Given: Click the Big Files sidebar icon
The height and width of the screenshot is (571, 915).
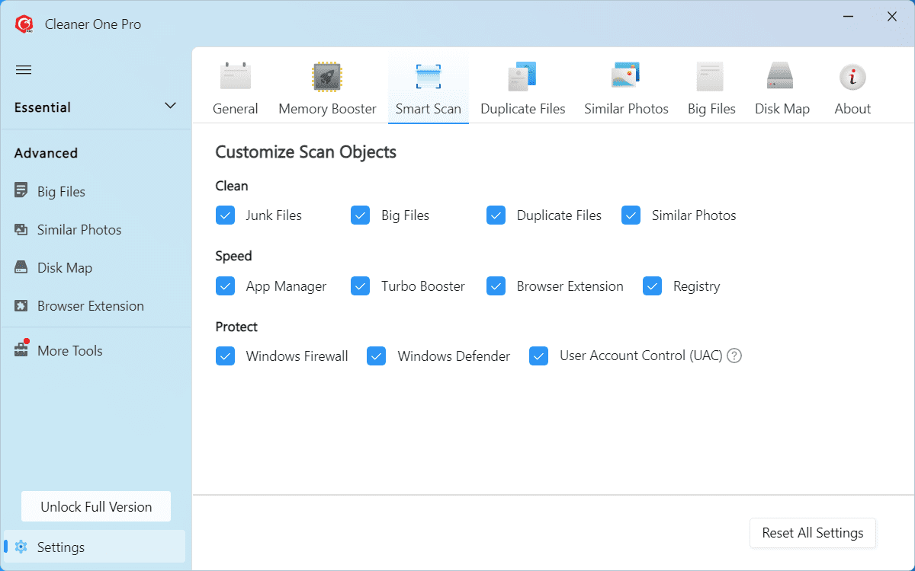Looking at the screenshot, I should click(x=21, y=191).
